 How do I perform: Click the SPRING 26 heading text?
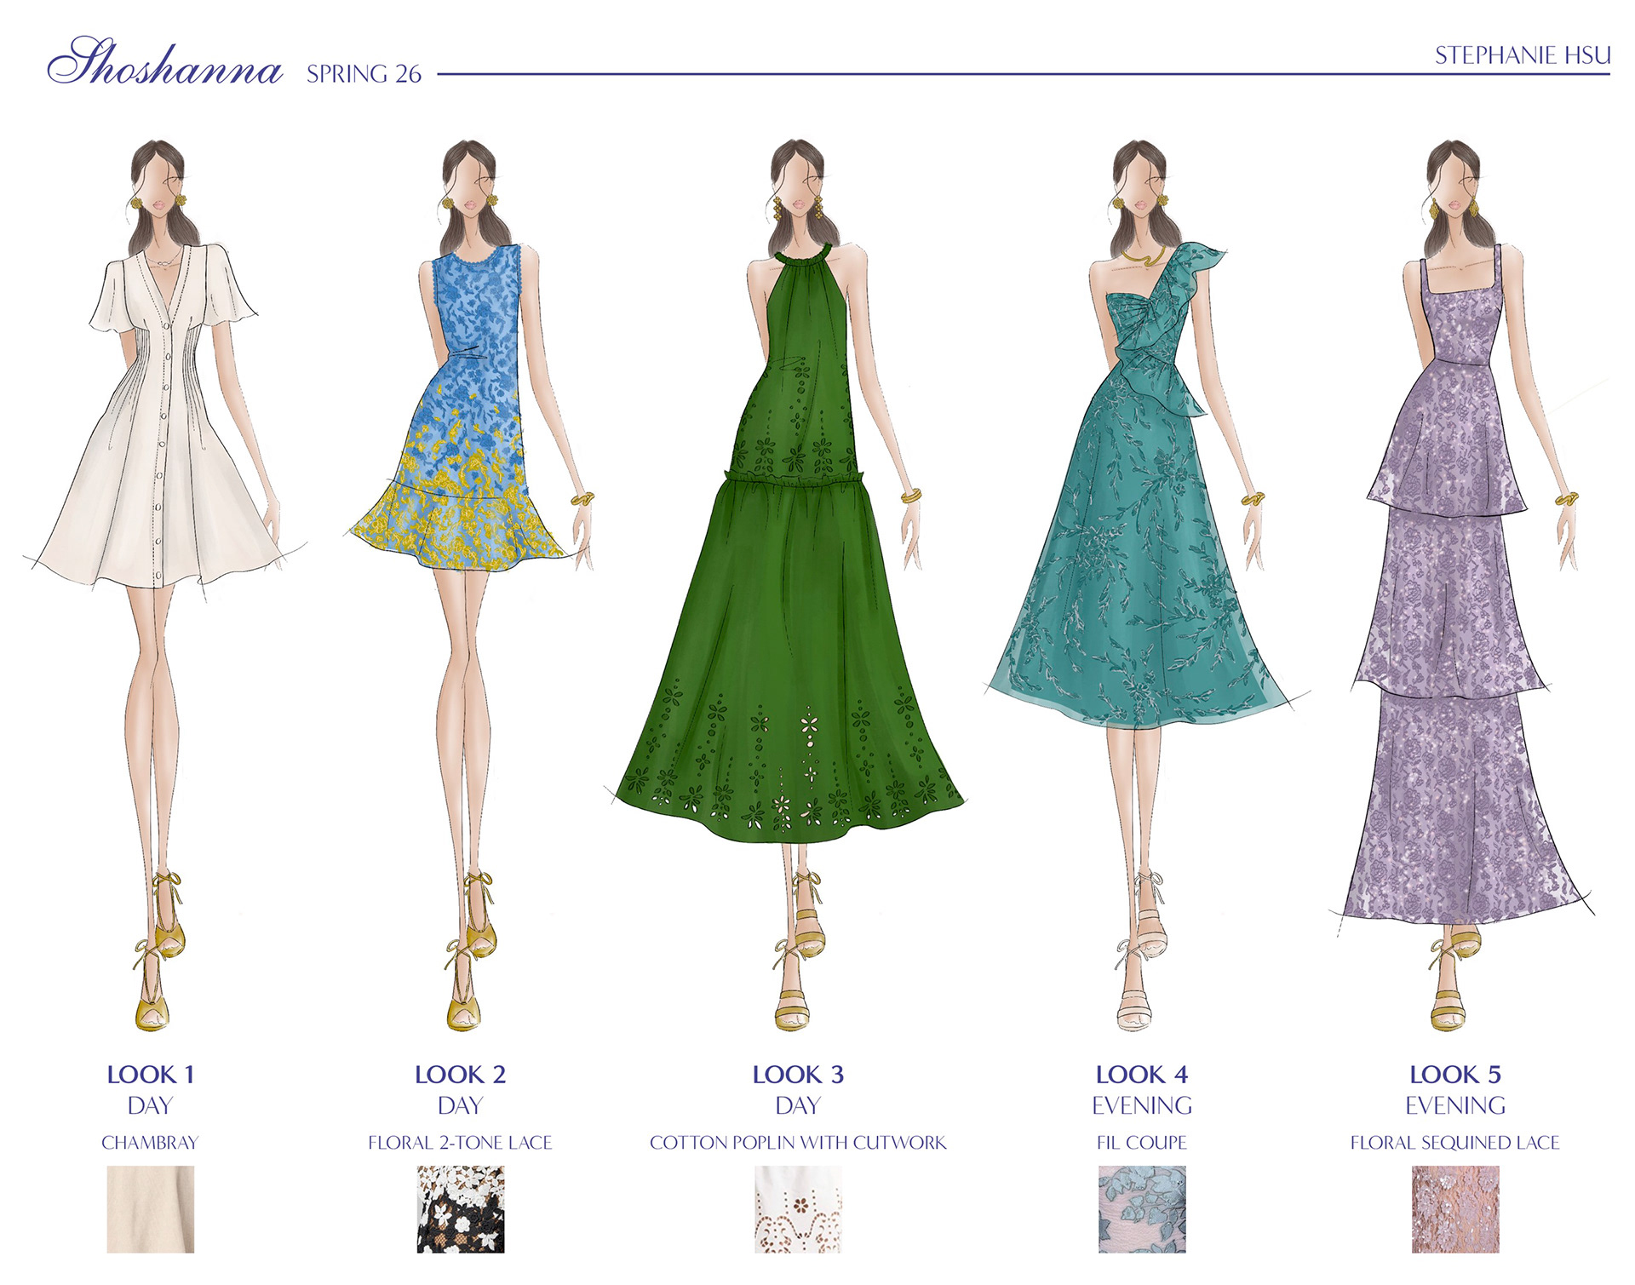click(364, 75)
